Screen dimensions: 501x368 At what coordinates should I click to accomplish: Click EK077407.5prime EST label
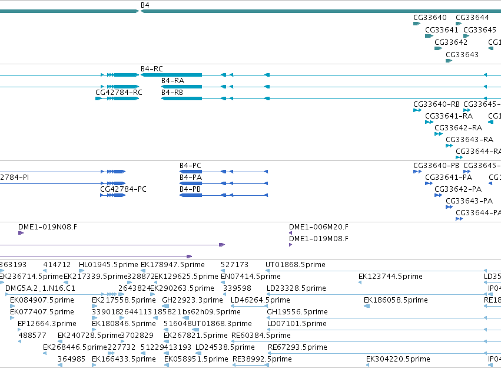pyautogui.click(x=42, y=313)
